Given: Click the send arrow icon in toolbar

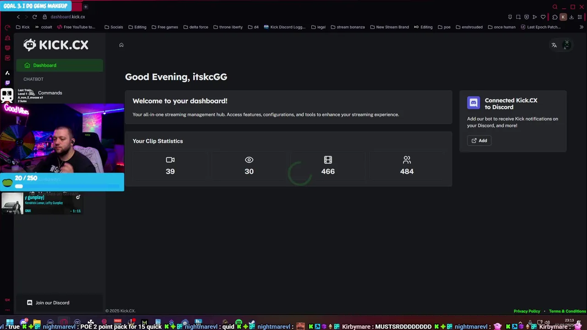Looking at the screenshot, I should click(x=535, y=17).
